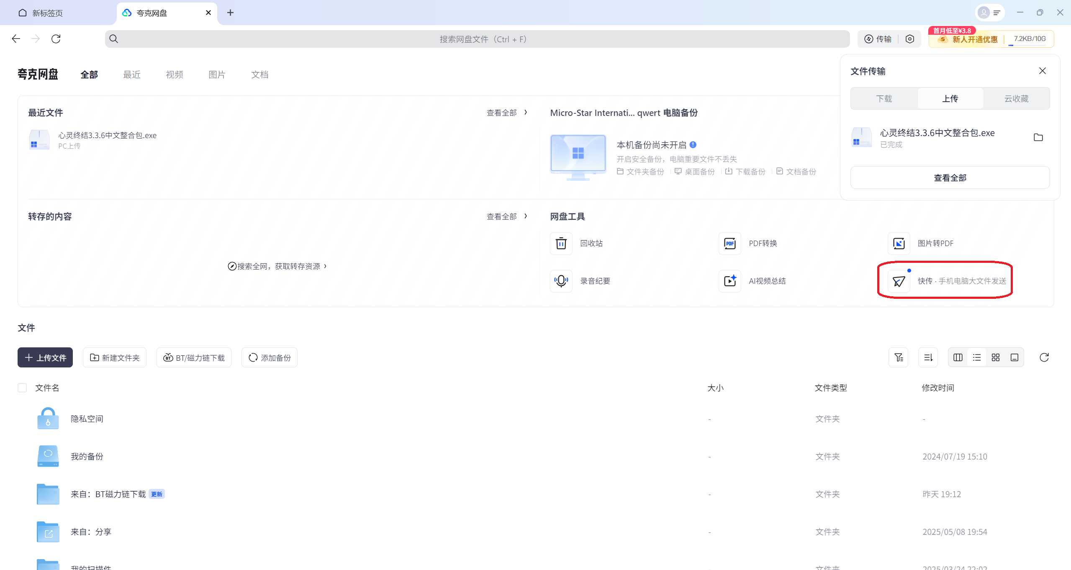Toggle the select-all checkbox beside 文件名
The height and width of the screenshot is (570, 1071).
click(22, 388)
